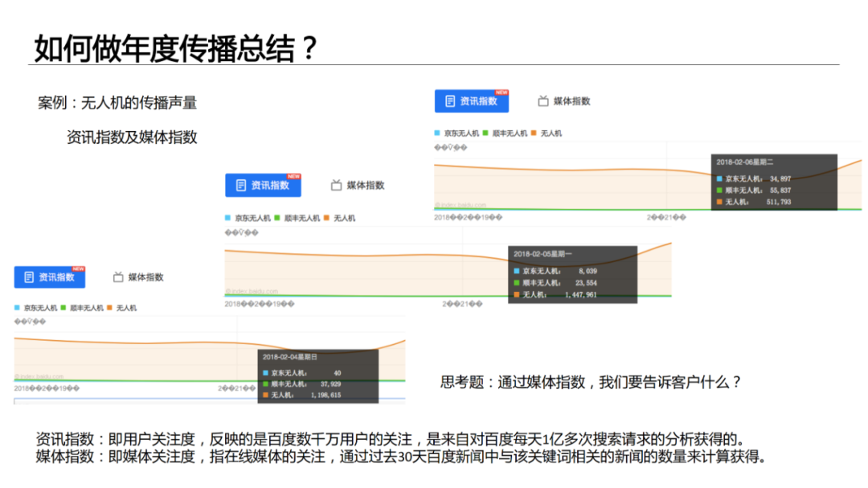Click tooltip value "23,554" for 顺丰无人机

[x=586, y=283]
